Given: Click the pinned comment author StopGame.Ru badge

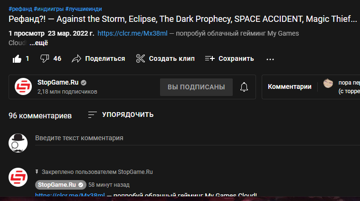Looking at the screenshot, I should (61, 185).
